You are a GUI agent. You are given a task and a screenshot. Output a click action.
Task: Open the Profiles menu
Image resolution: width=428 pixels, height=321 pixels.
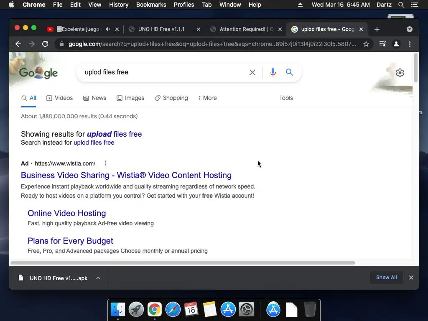tap(184, 5)
